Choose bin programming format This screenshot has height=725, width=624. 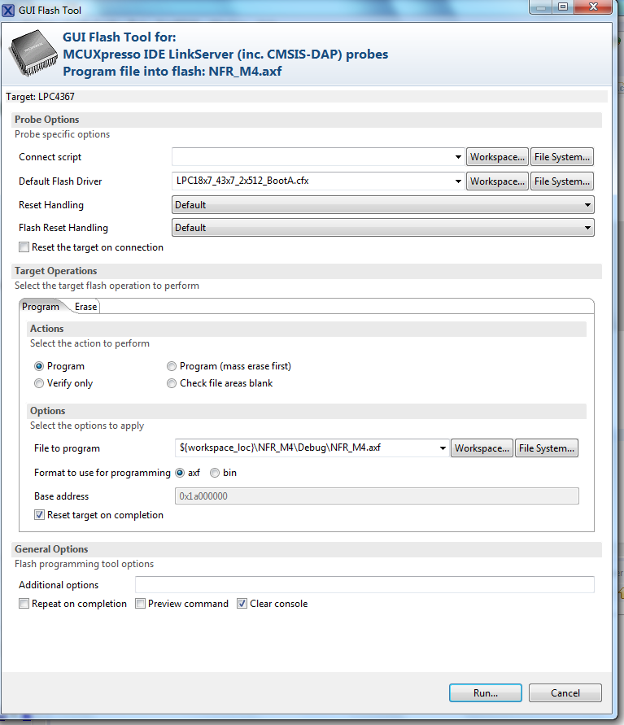tap(215, 473)
